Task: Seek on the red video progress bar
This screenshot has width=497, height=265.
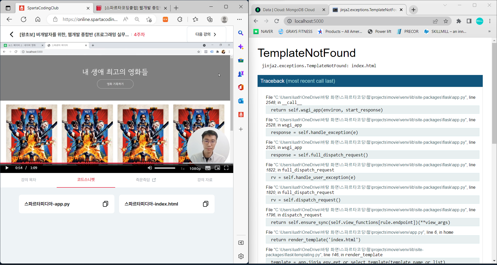Action: pos(116,163)
